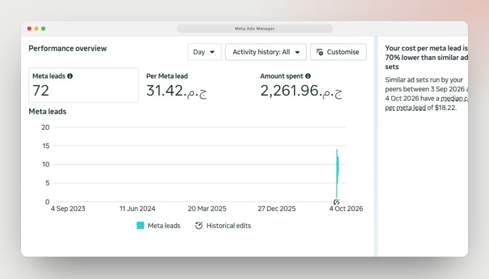The height and width of the screenshot is (279, 489).
Task: Click the similar ad sets insight description
Action: point(426,94)
